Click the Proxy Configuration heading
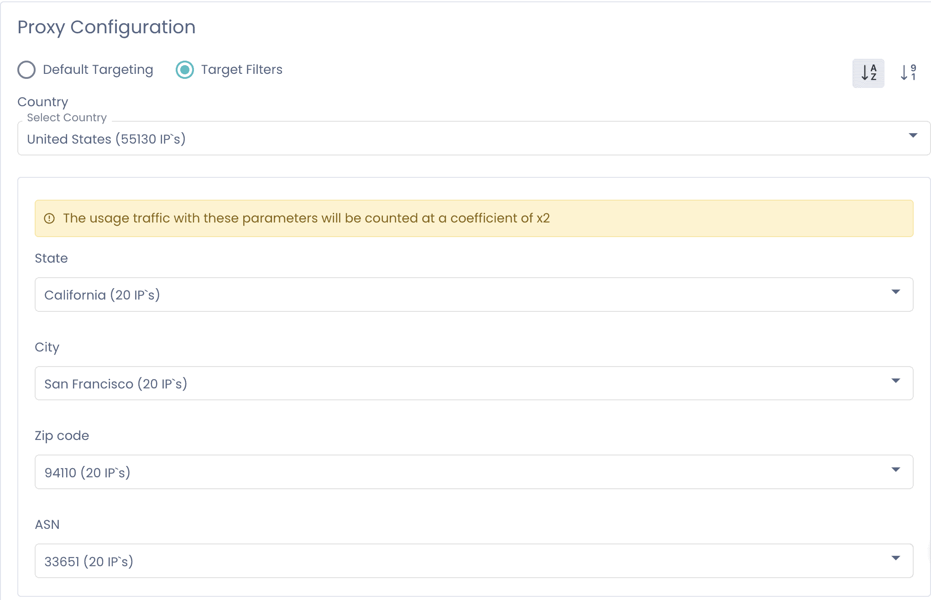The height and width of the screenshot is (600, 931). (106, 27)
